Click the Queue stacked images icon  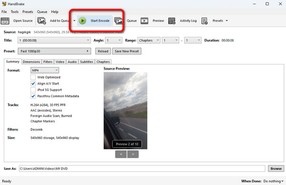point(118,21)
